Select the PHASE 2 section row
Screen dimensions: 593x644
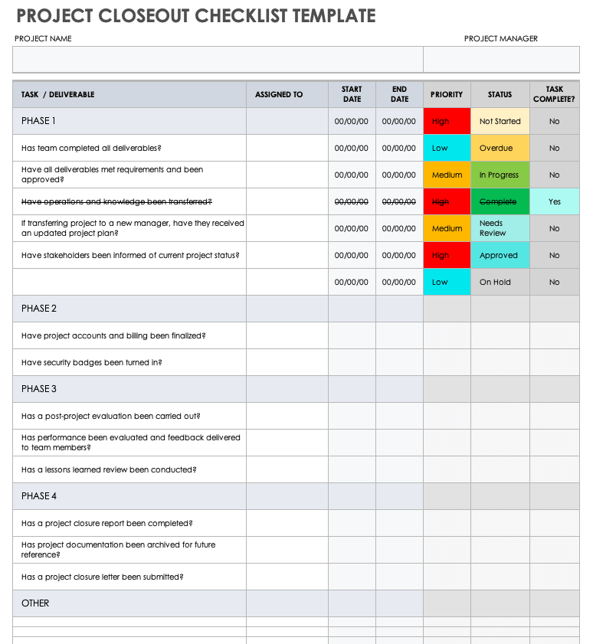coord(129,309)
